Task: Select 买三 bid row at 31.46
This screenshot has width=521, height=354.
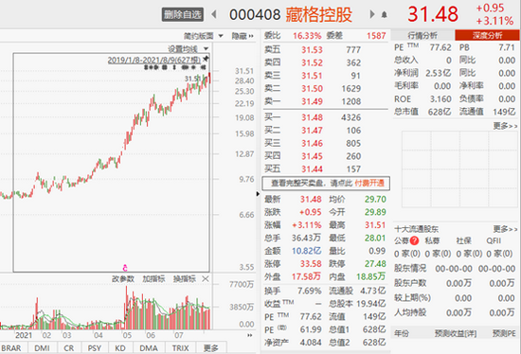Action: 326,144
